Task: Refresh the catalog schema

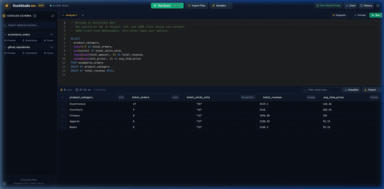Action: click(53, 16)
